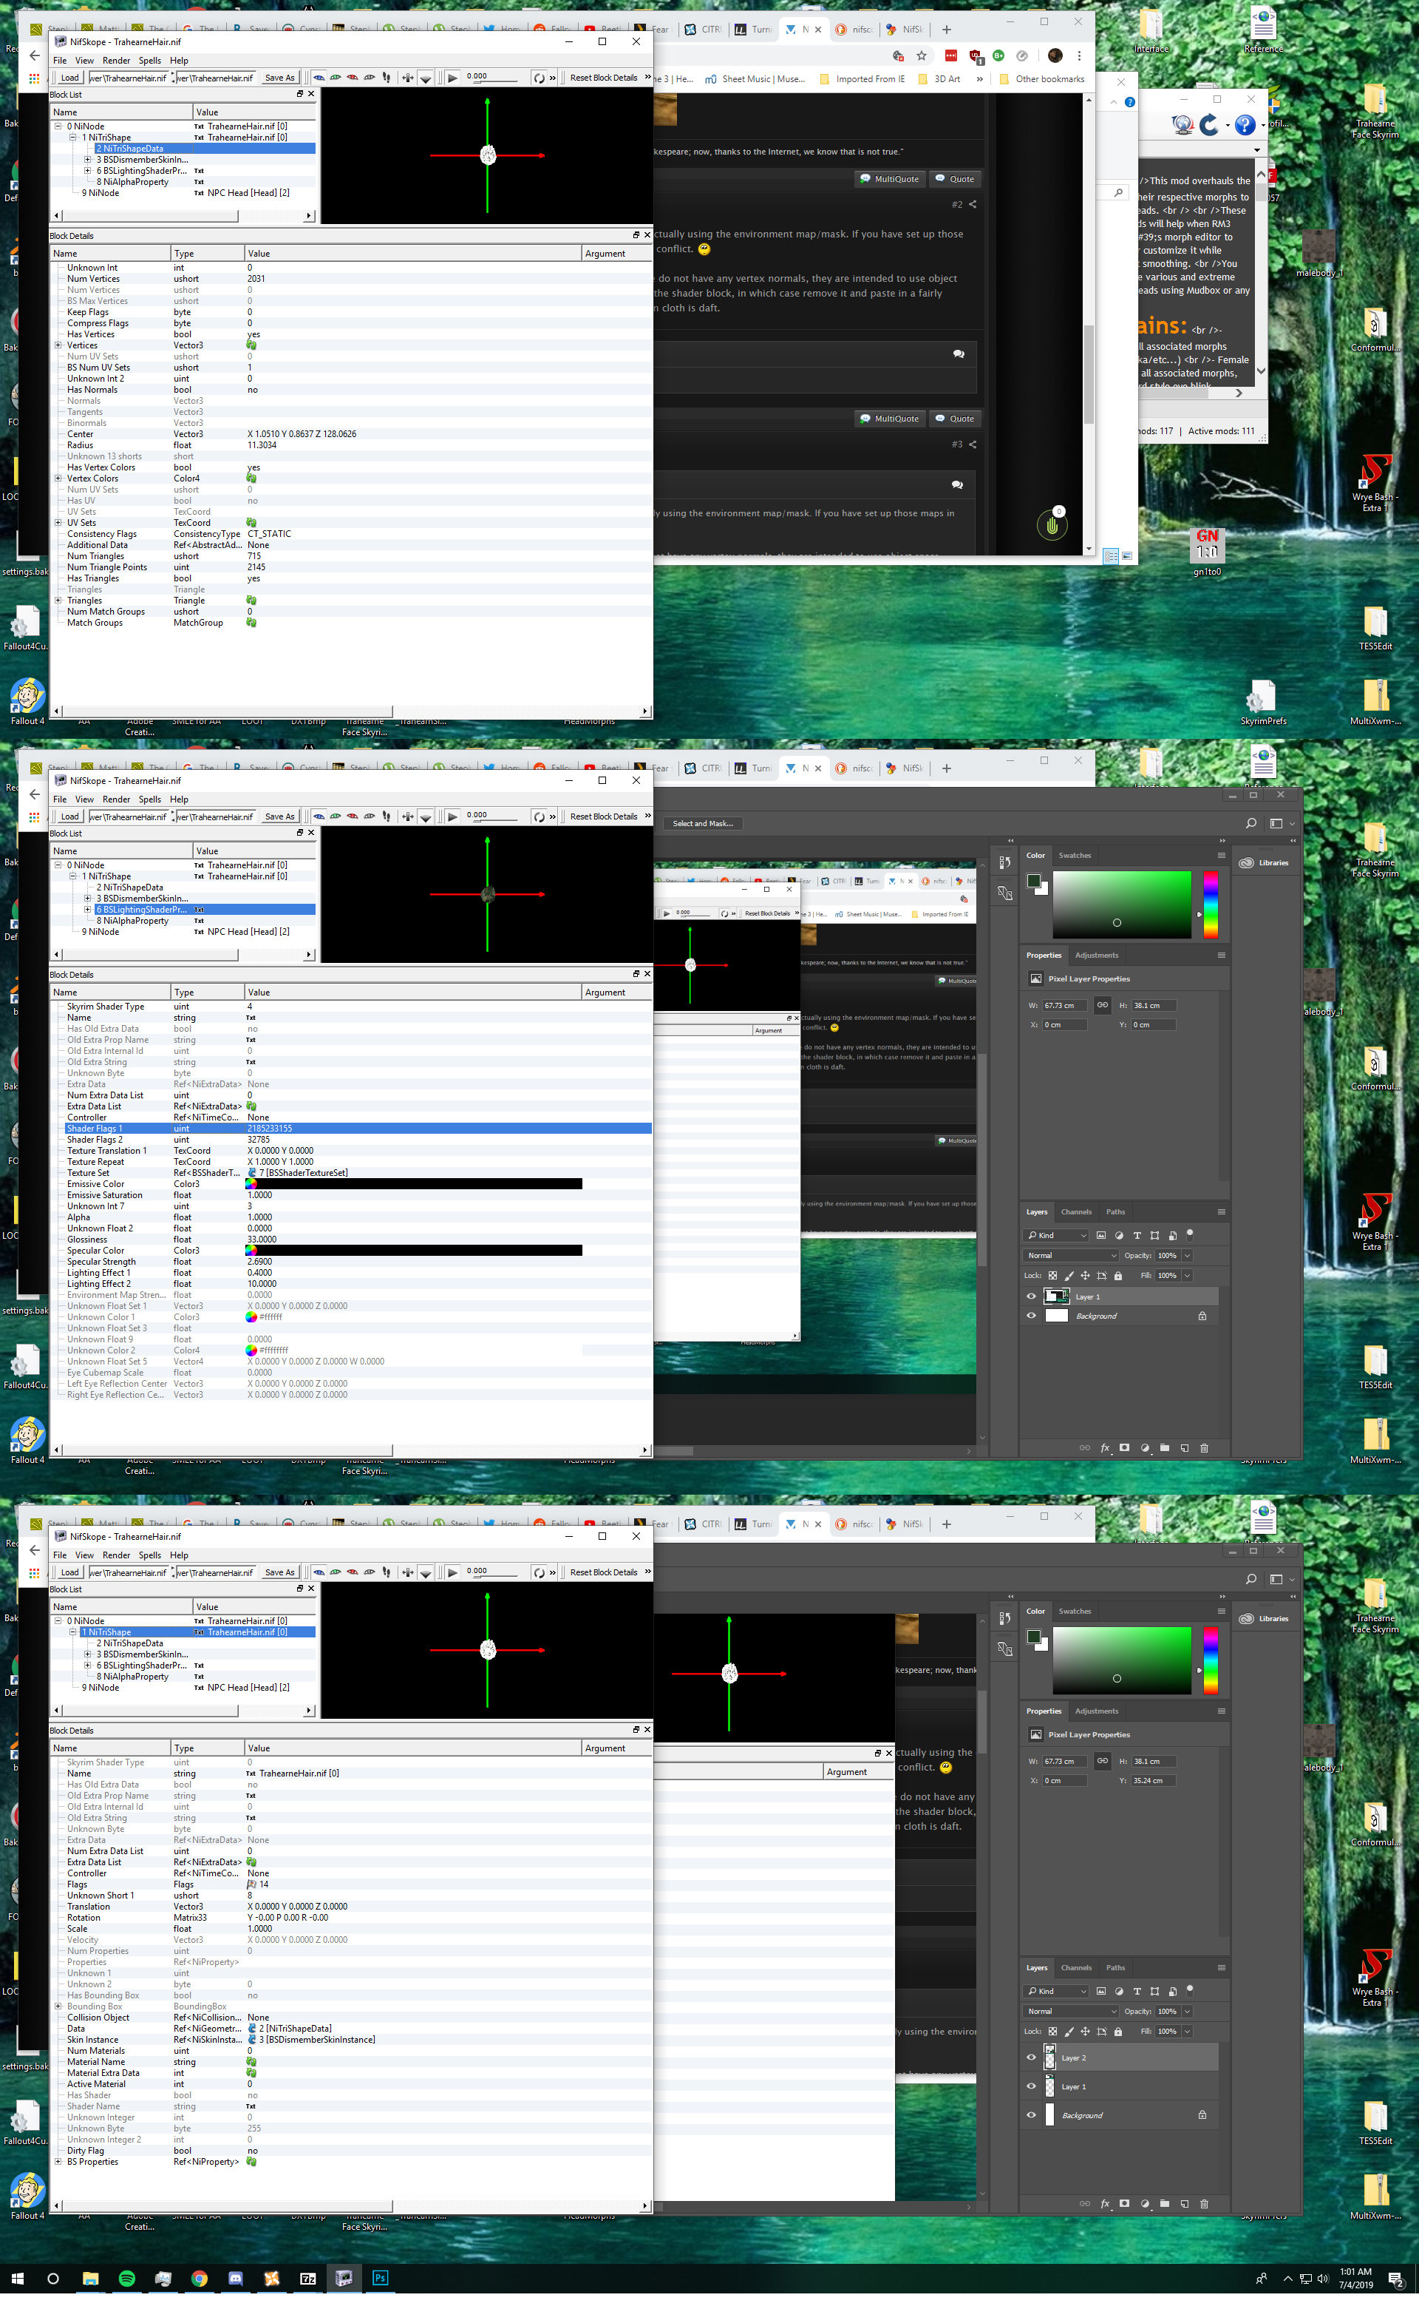Click the Y field showing 35.24 cm

[1154, 1780]
